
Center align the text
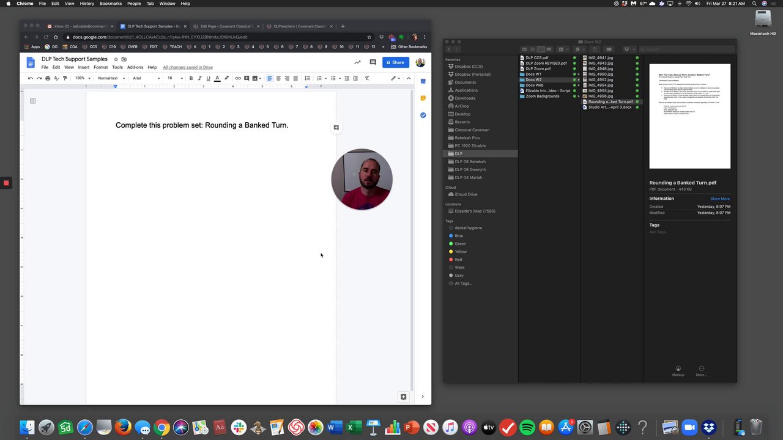278,78
